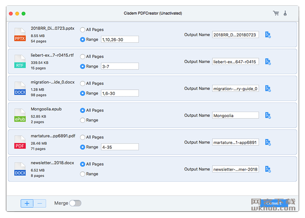The image size is (305, 218).
Task: Edit output name field 2018RR_D...20180723
Action: (x=235, y=35)
